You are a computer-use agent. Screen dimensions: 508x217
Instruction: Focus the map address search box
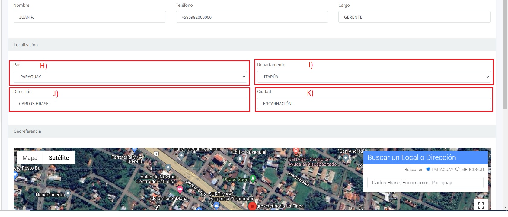point(425,183)
